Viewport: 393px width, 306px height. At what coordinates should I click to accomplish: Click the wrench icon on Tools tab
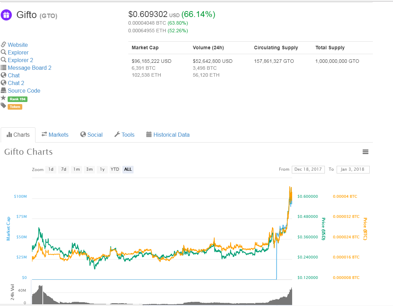[x=117, y=135]
